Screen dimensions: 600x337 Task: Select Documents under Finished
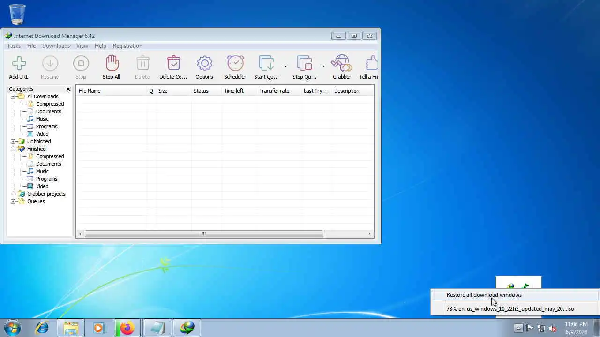(x=48, y=164)
